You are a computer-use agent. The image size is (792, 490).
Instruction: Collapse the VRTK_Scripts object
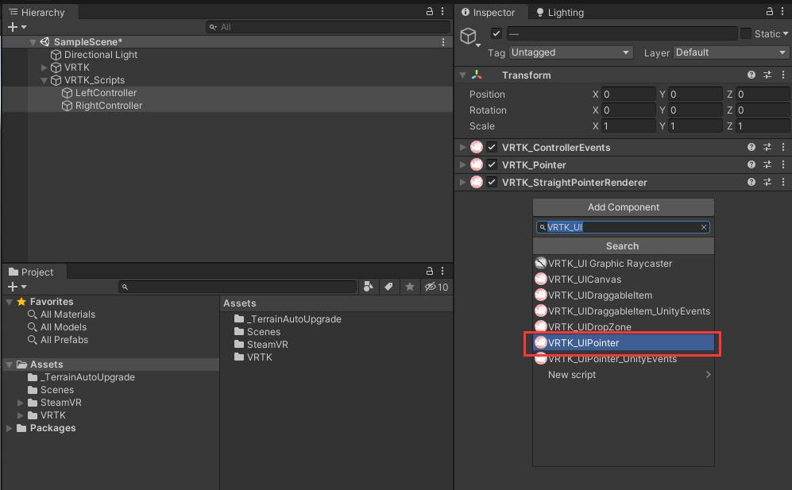coord(44,80)
